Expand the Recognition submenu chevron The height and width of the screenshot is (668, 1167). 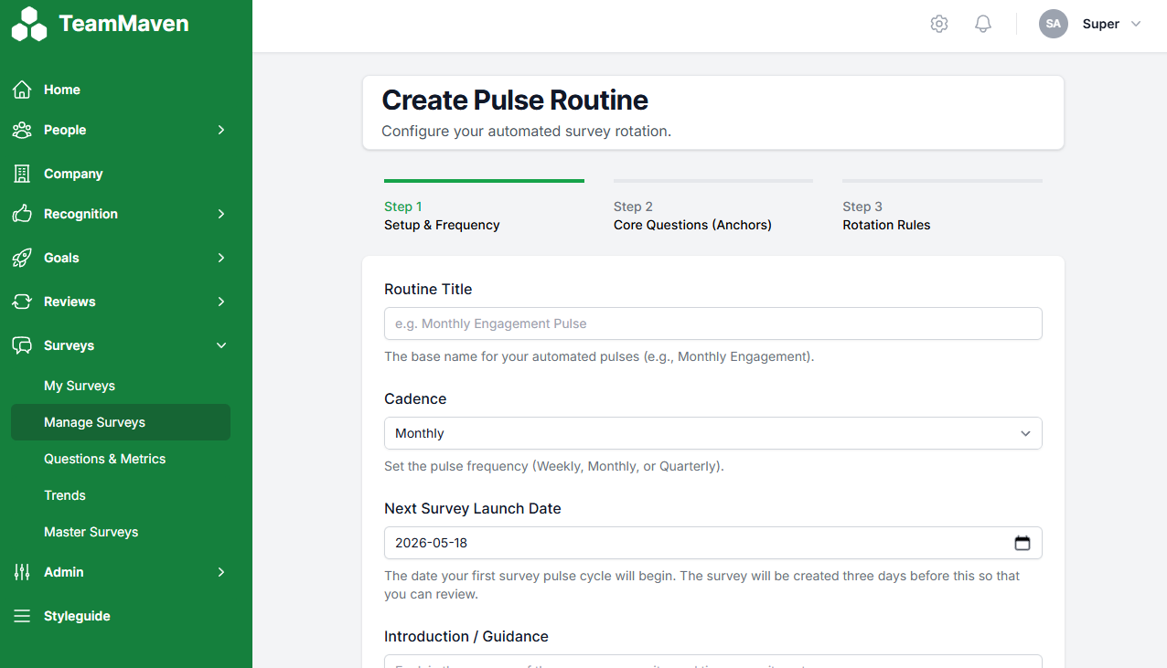220,214
